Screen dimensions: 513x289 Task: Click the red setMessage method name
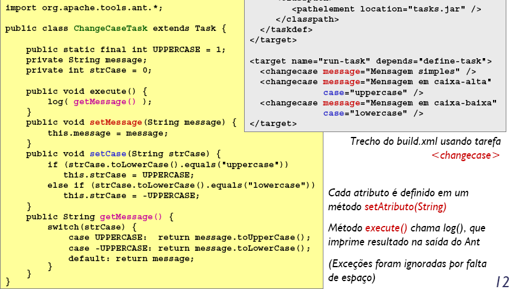[x=116, y=122]
